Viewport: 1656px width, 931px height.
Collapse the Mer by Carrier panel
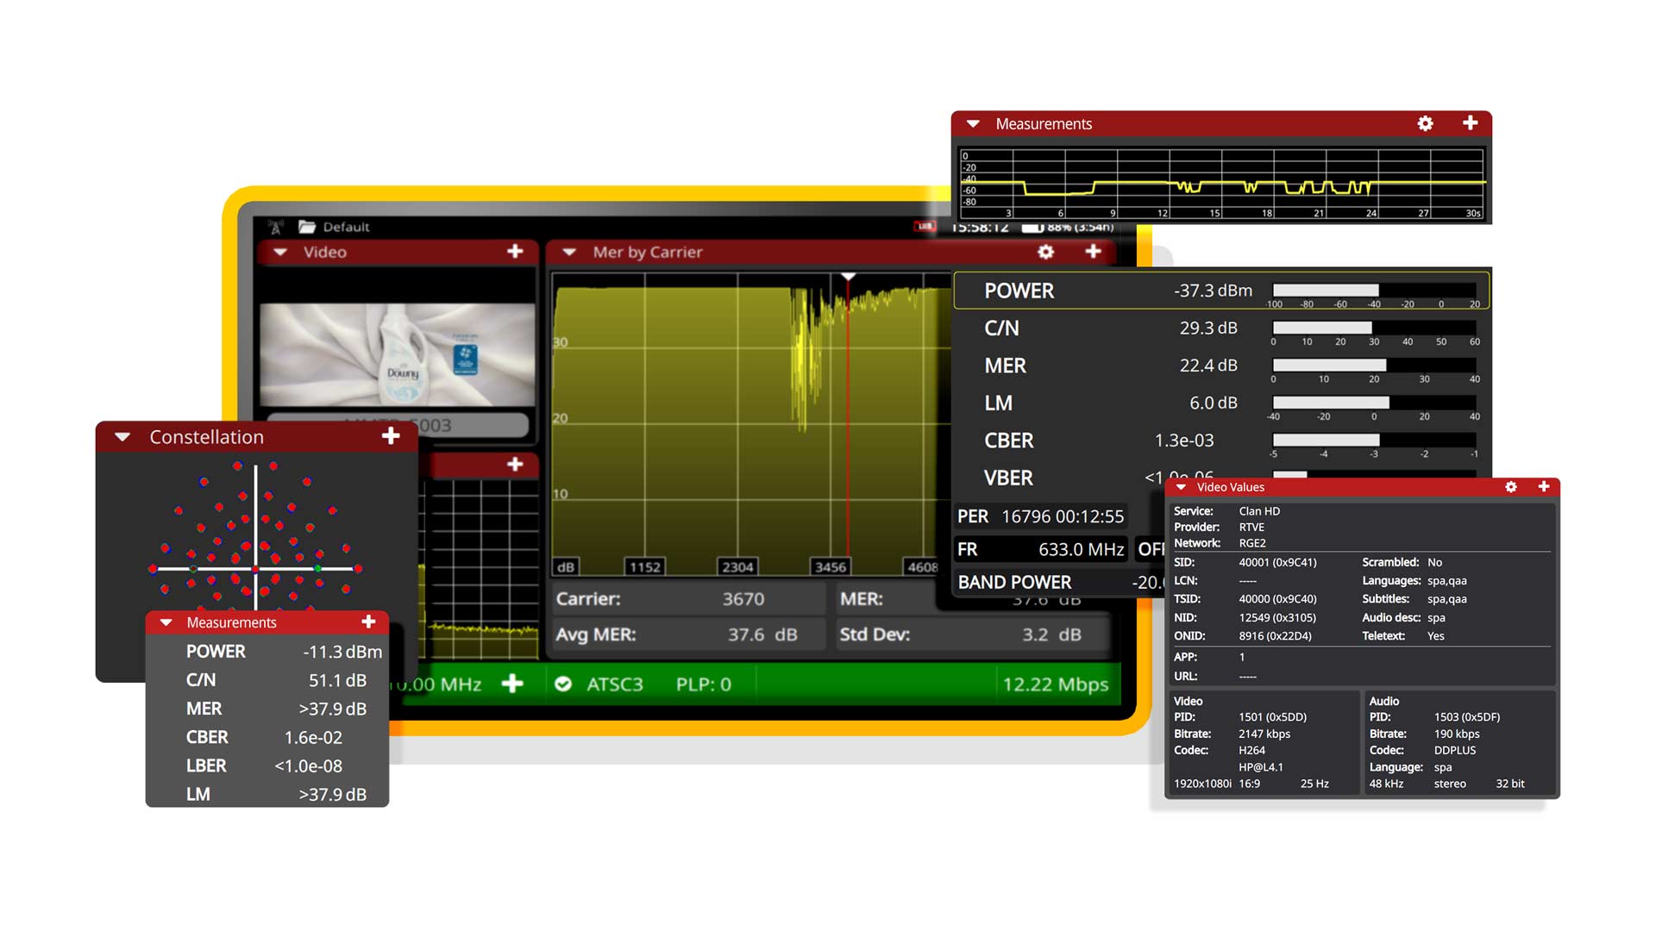(x=569, y=252)
